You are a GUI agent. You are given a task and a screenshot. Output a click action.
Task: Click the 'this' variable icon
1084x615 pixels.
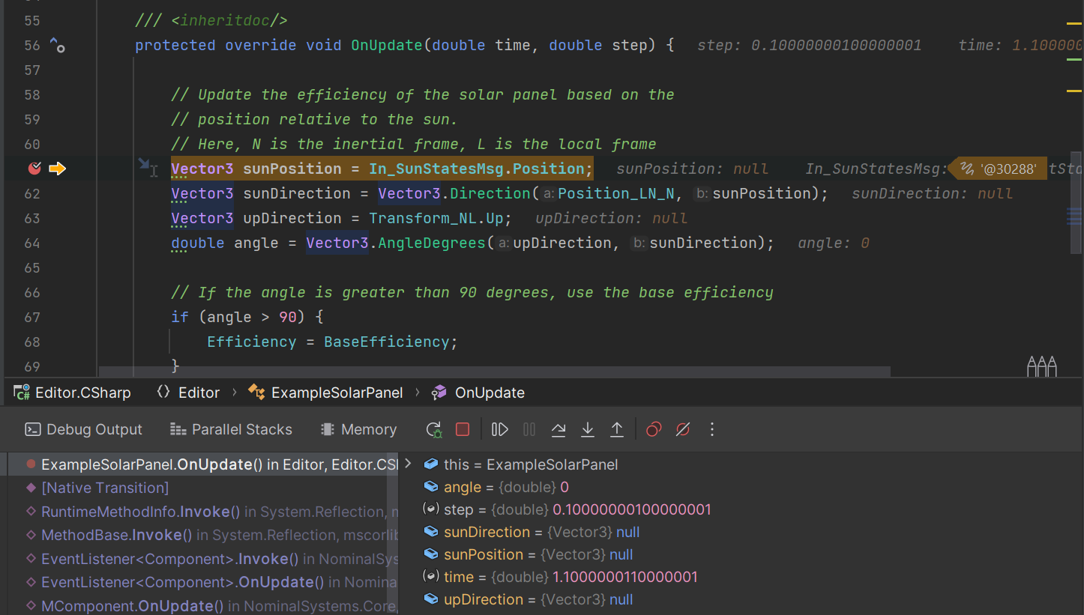click(x=431, y=464)
